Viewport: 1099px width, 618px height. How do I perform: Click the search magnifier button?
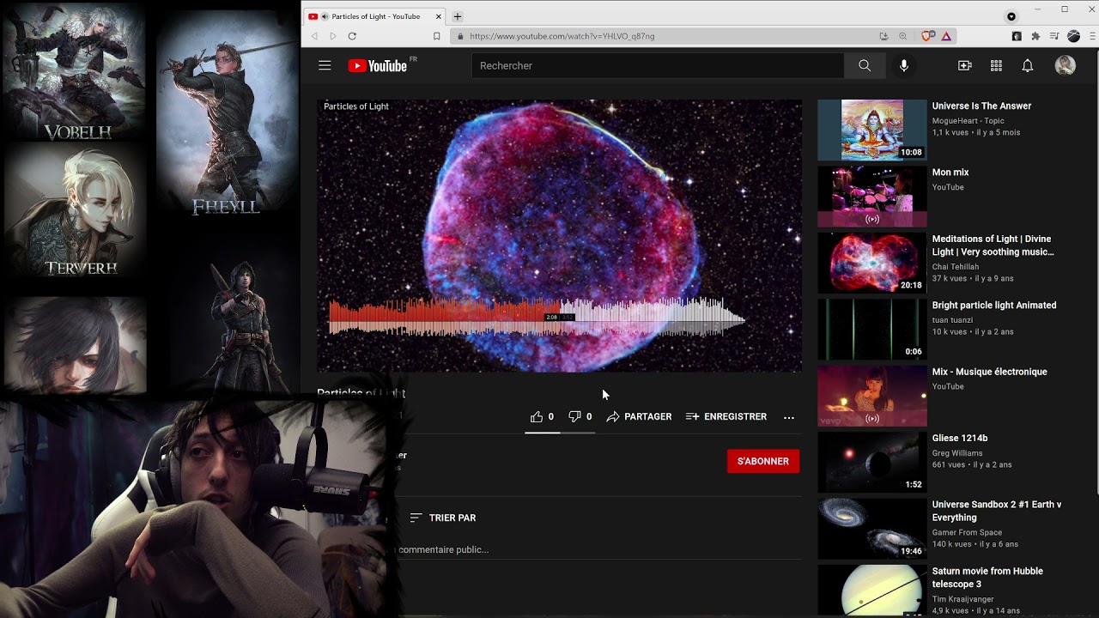click(x=865, y=65)
